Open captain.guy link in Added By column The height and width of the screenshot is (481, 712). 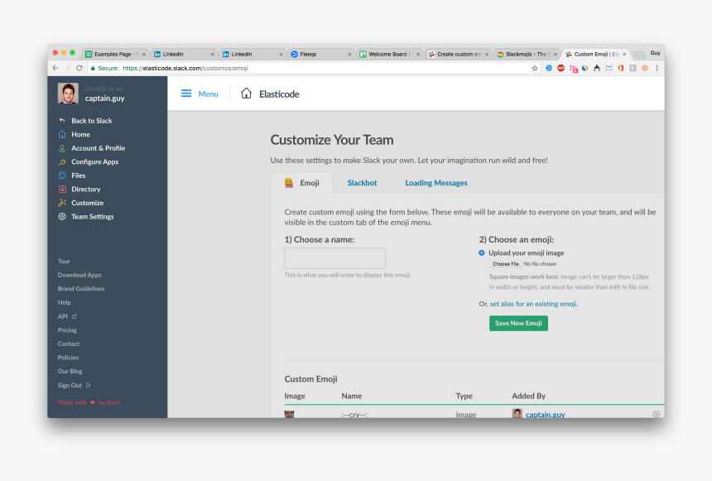click(x=545, y=414)
